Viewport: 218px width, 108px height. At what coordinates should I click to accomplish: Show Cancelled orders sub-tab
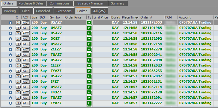point(43,11)
